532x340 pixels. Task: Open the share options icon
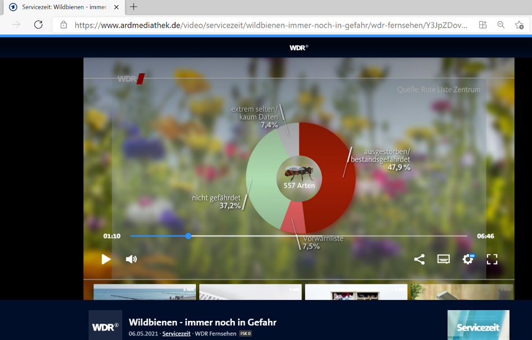point(419,260)
